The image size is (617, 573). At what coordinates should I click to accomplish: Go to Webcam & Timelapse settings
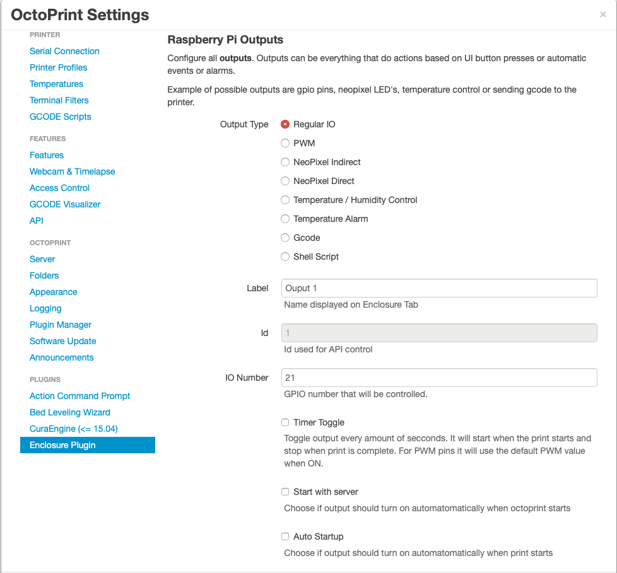click(x=72, y=171)
